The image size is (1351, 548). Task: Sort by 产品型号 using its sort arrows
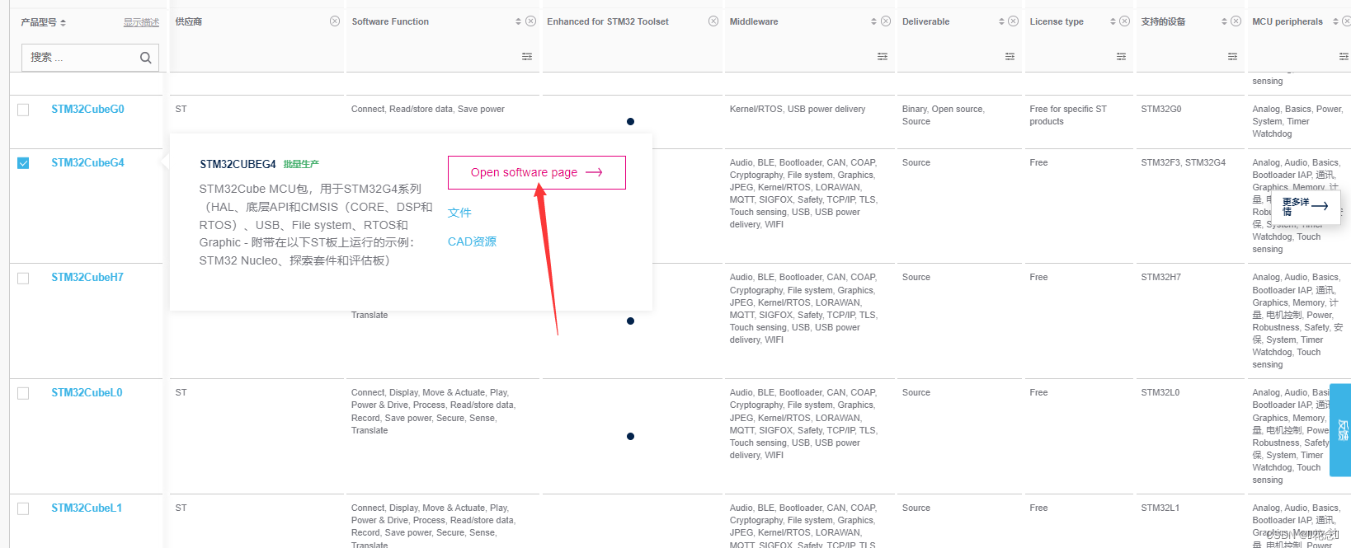64,22
